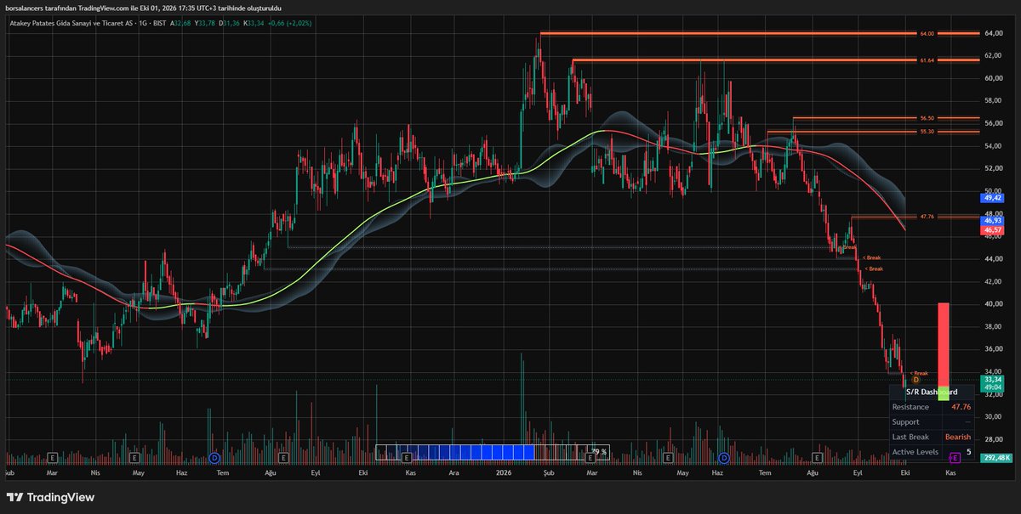Click the Resistance row in the dashboard
The height and width of the screenshot is (514, 1021).
click(x=931, y=407)
